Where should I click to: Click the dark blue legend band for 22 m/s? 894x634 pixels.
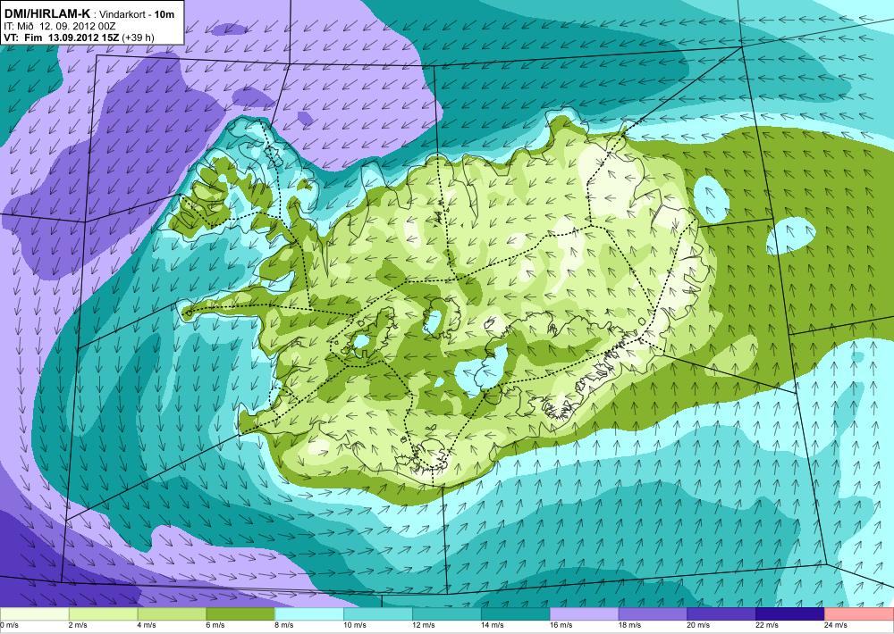(789, 614)
